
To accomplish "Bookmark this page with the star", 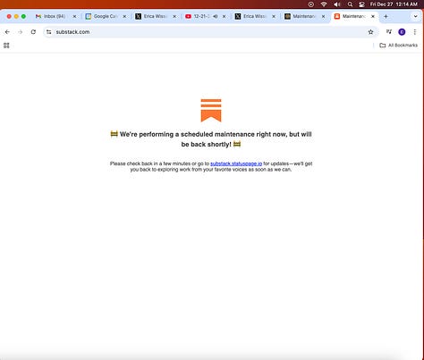I will point(370,32).
